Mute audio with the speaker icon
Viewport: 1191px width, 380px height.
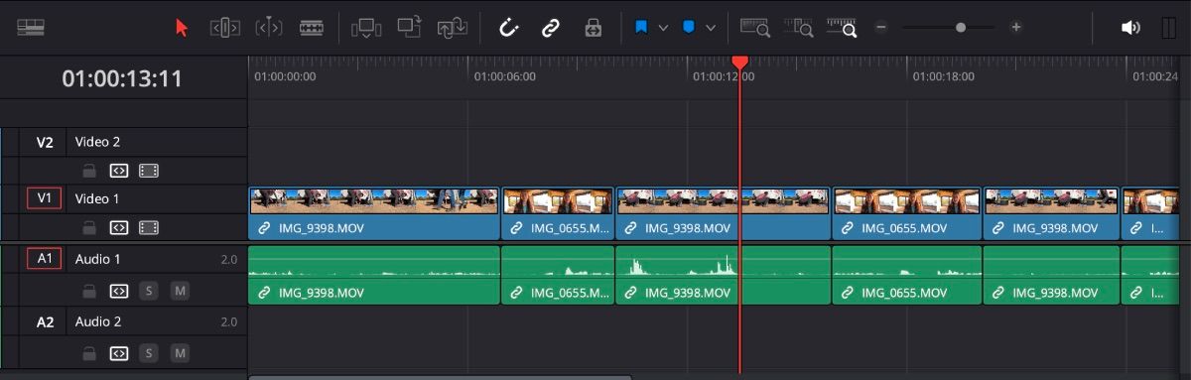click(1130, 28)
